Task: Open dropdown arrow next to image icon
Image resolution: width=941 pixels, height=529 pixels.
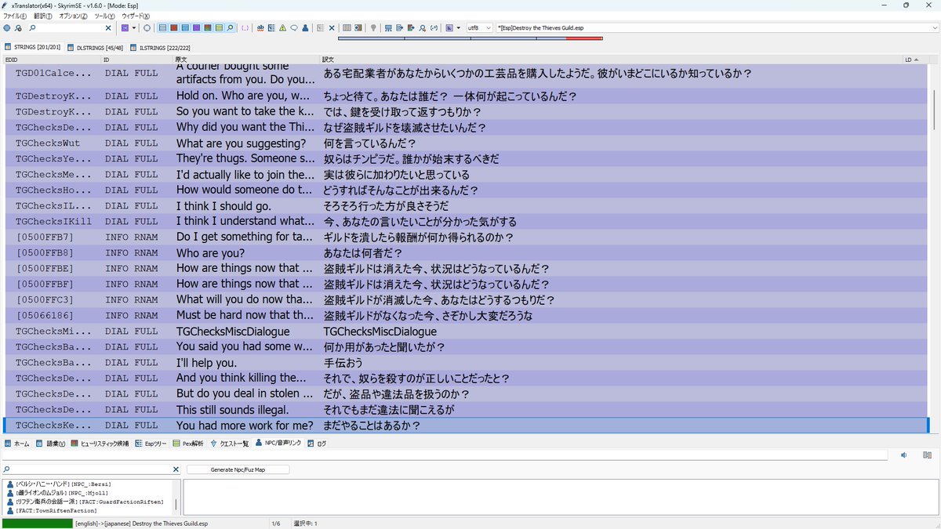Action: click(459, 27)
